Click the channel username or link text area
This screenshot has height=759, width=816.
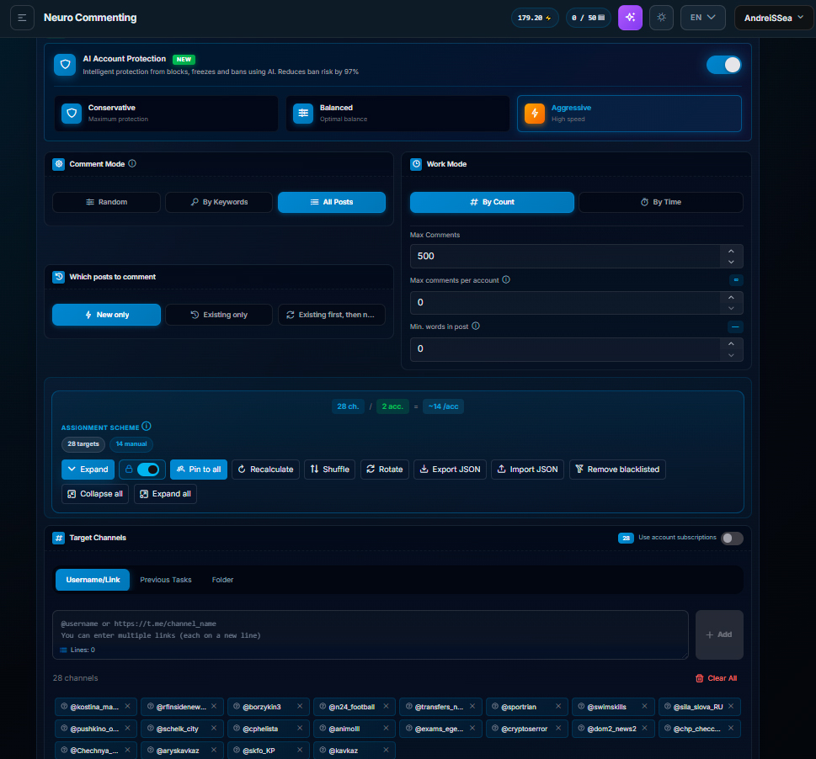click(371, 634)
